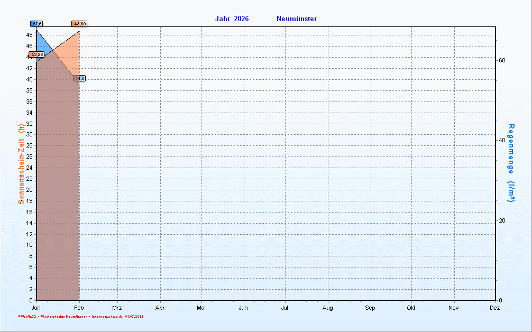Open the WsWin32 Wetterstation footer credit
The height and width of the screenshot is (332, 532).
pyautogui.click(x=80, y=317)
